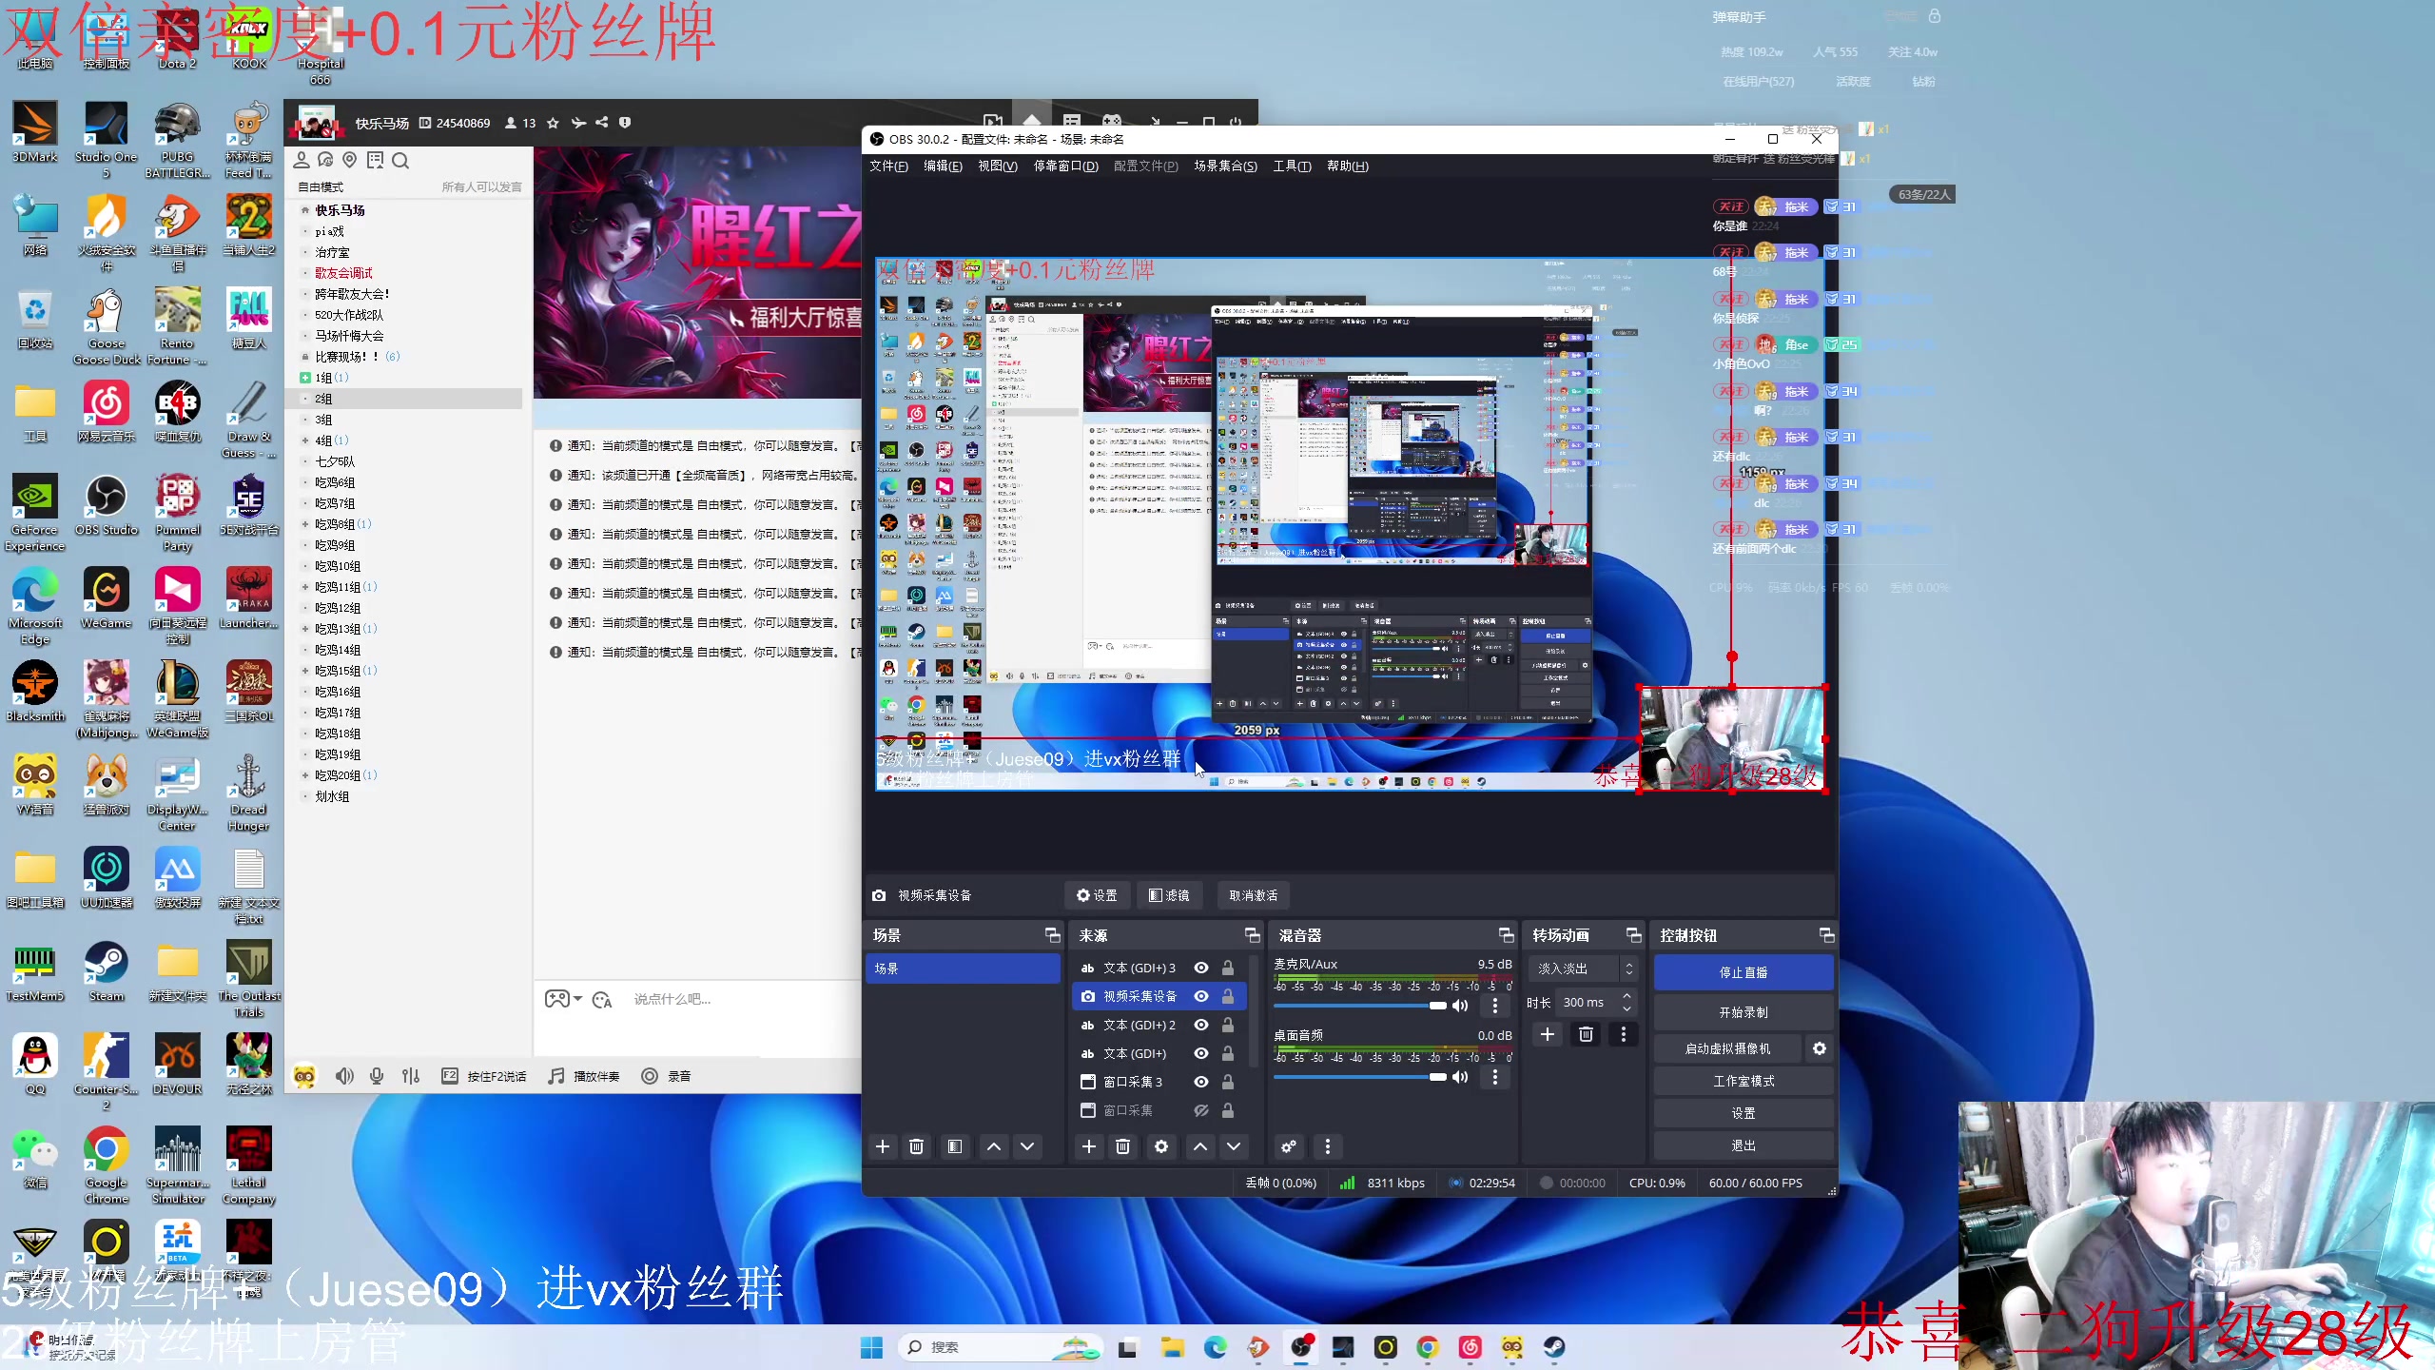Open scene filters icon in Scenes panel

954,1146
